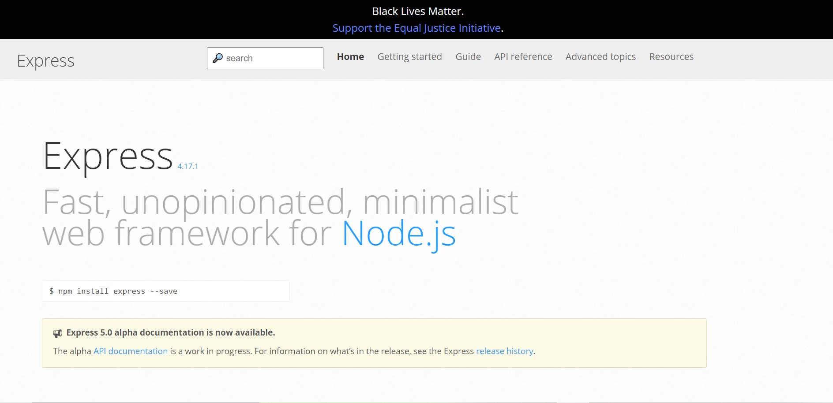Click the 'Black Lives Matter.' banner text
Screen dimensions: 833x403
418,11
